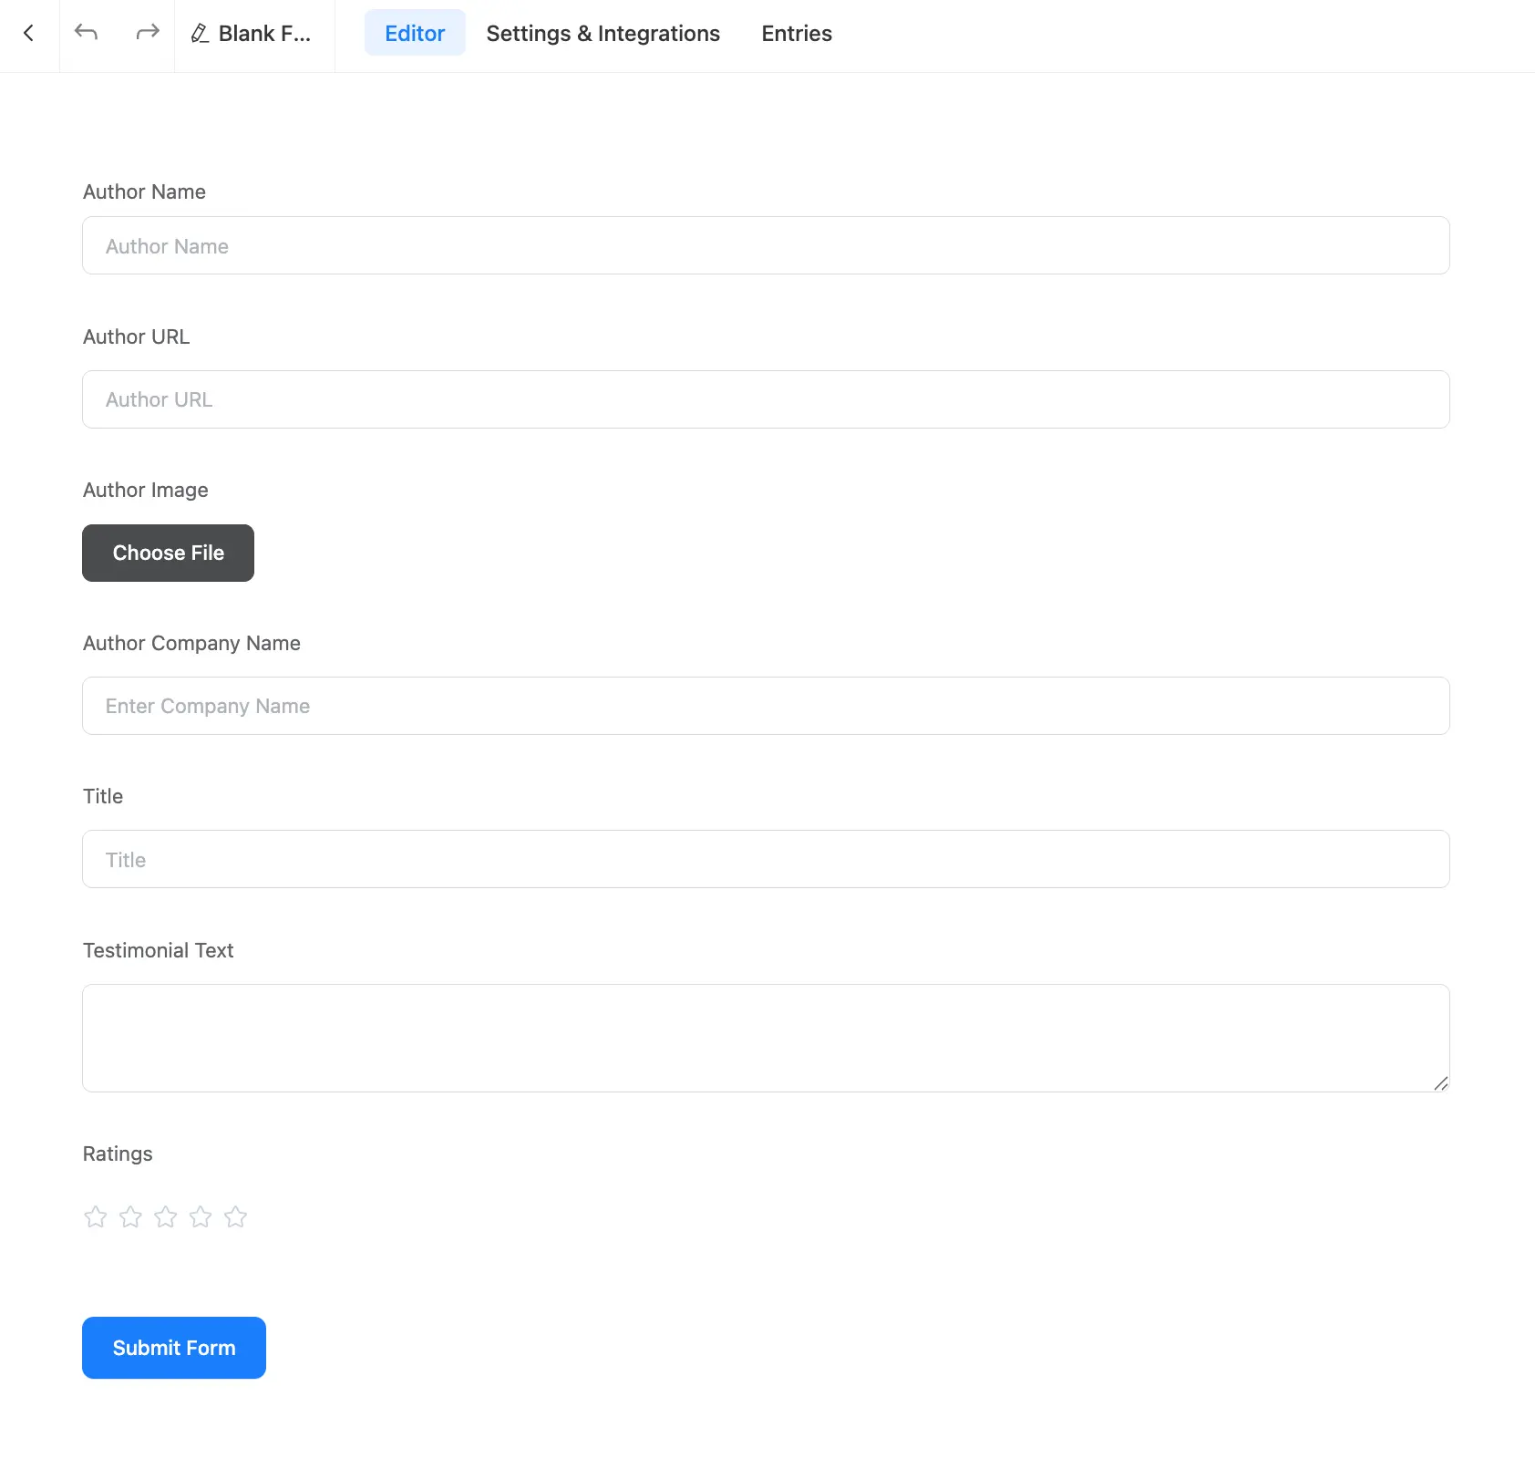
Task: Open the Settings & Integrations tab
Action: [x=603, y=34]
